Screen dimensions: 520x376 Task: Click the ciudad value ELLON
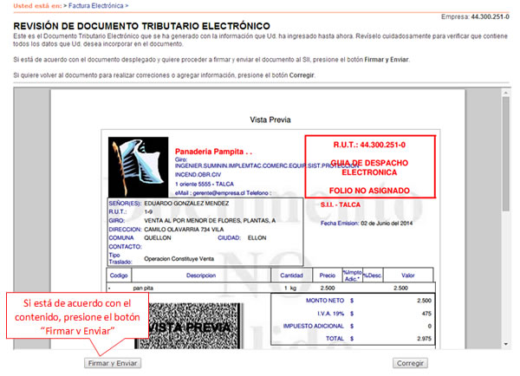[257, 237]
